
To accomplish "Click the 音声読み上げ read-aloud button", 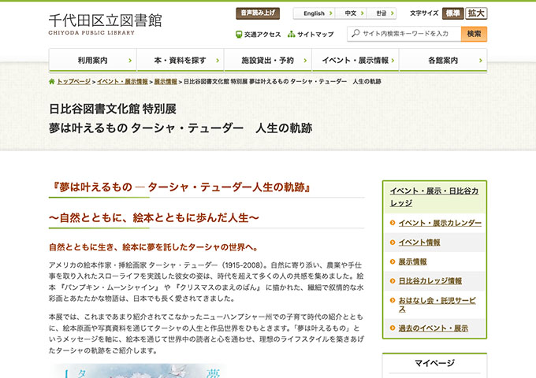I will tap(258, 13).
